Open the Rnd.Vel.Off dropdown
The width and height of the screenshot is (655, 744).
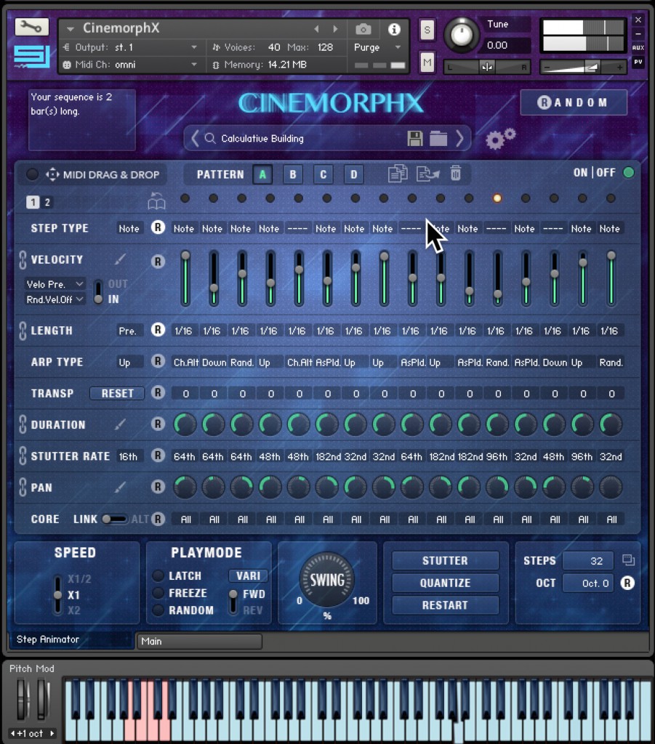pyautogui.click(x=55, y=299)
